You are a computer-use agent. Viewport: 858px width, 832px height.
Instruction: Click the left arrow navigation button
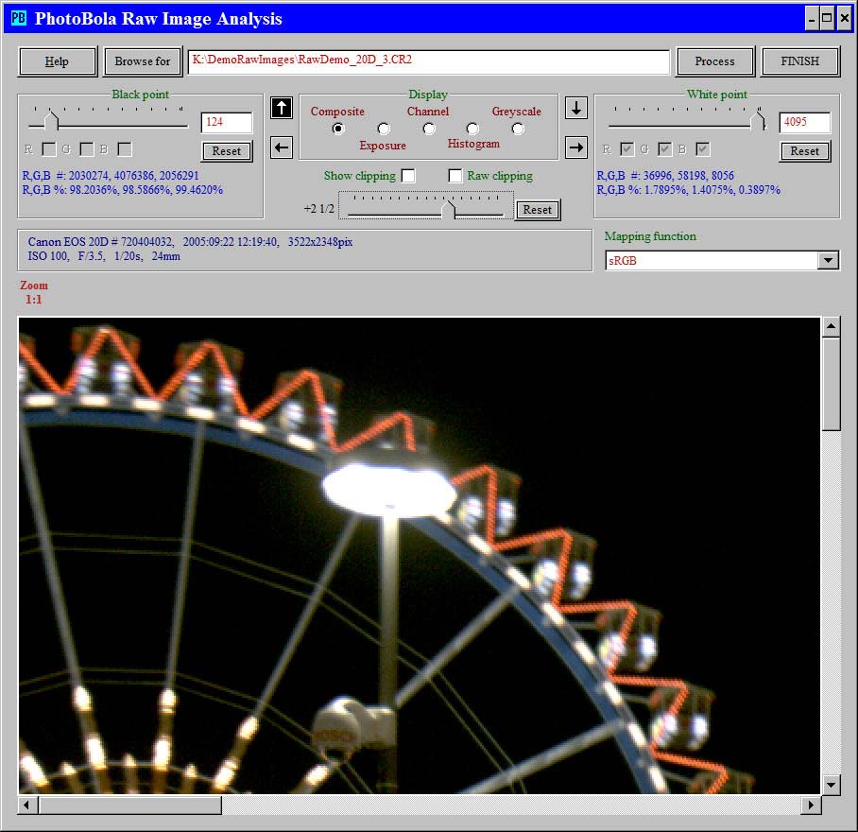pos(282,147)
